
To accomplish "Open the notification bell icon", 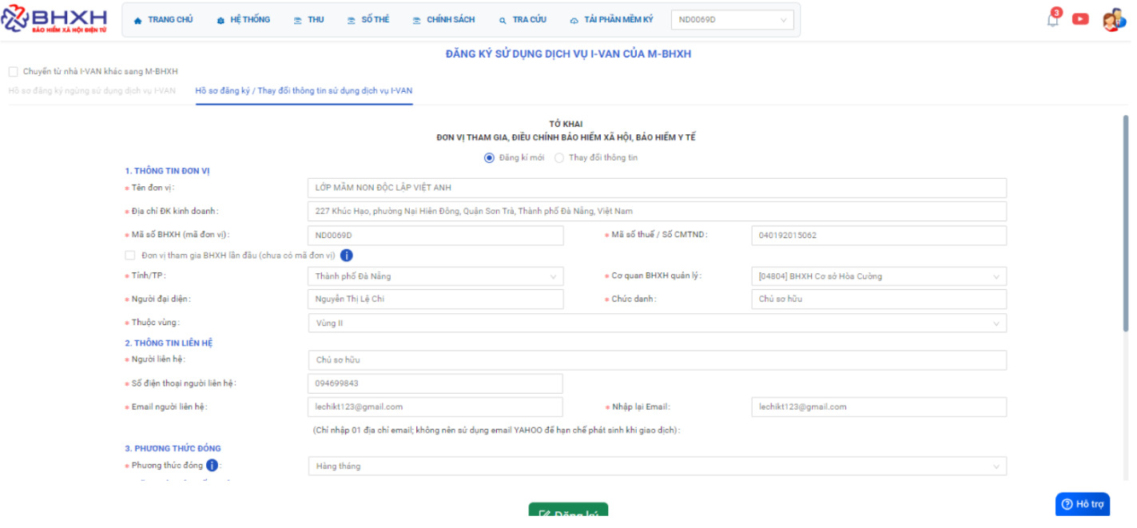I will (1053, 20).
